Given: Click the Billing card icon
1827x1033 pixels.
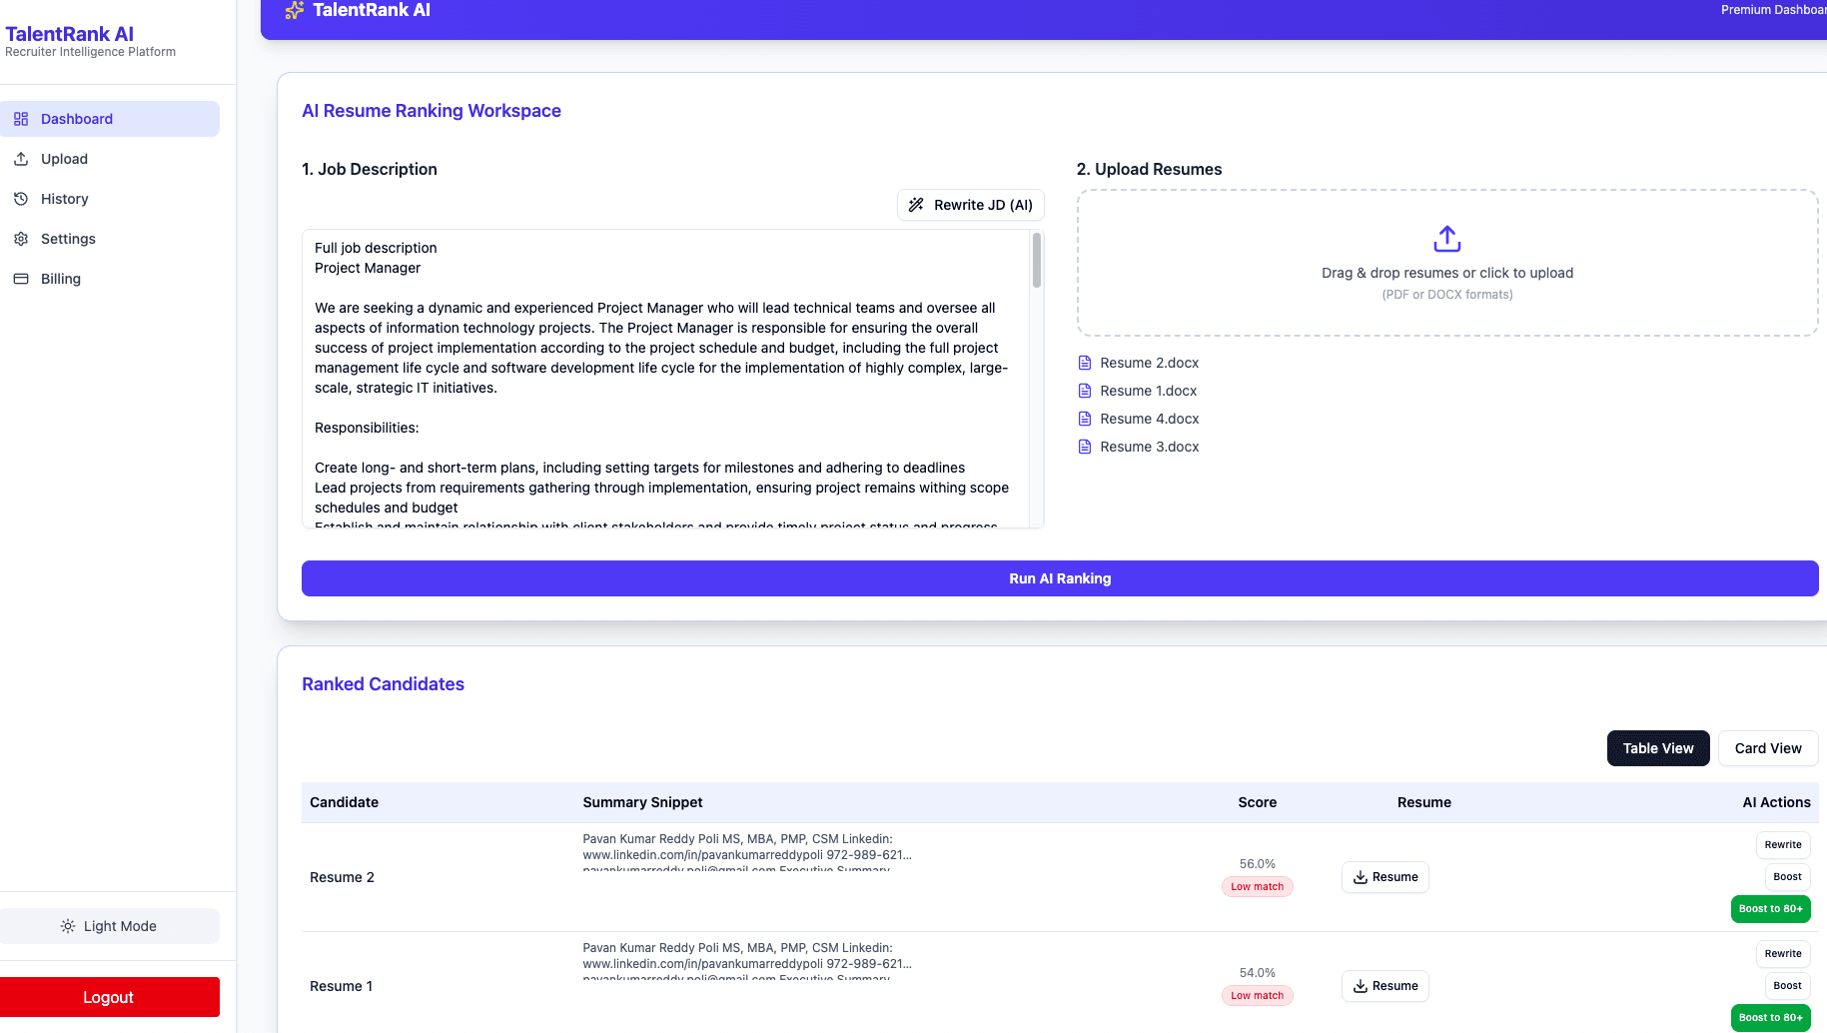Looking at the screenshot, I should [21, 278].
